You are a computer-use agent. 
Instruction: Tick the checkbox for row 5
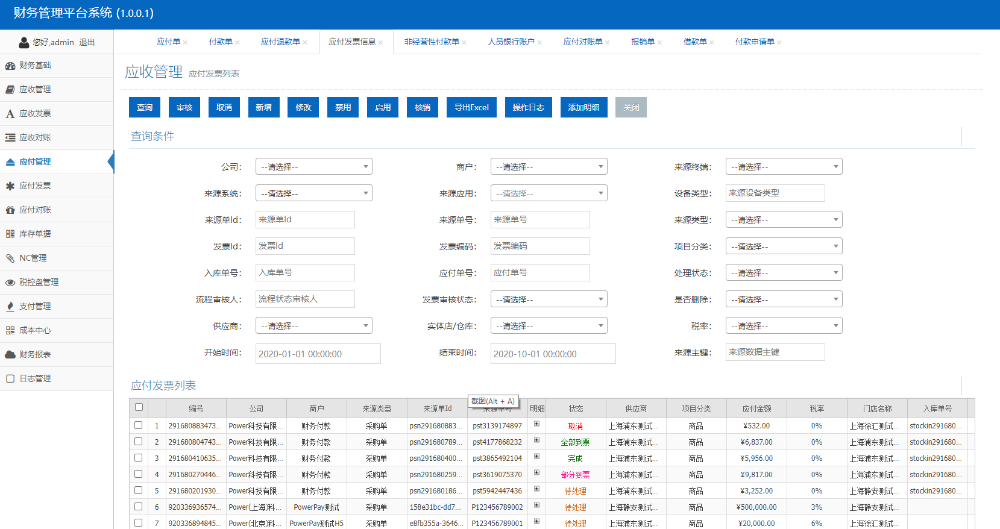(139, 490)
